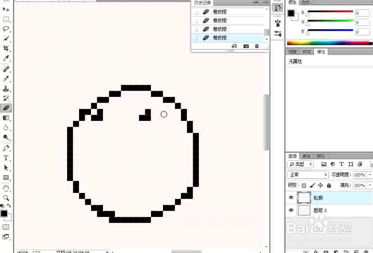Screen dimensions: 373x253
Task: Select the 历史记录 history tab
Action: pos(202,3)
